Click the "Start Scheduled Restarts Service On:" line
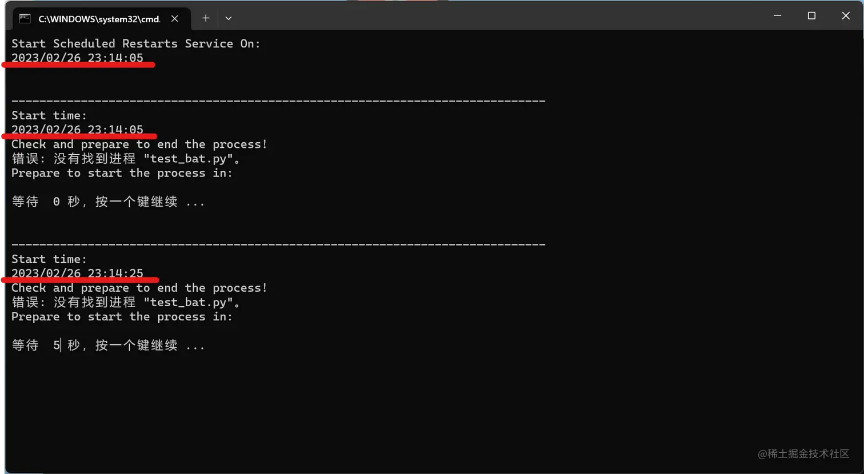The width and height of the screenshot is (864, 474). [x=135, y=43]
